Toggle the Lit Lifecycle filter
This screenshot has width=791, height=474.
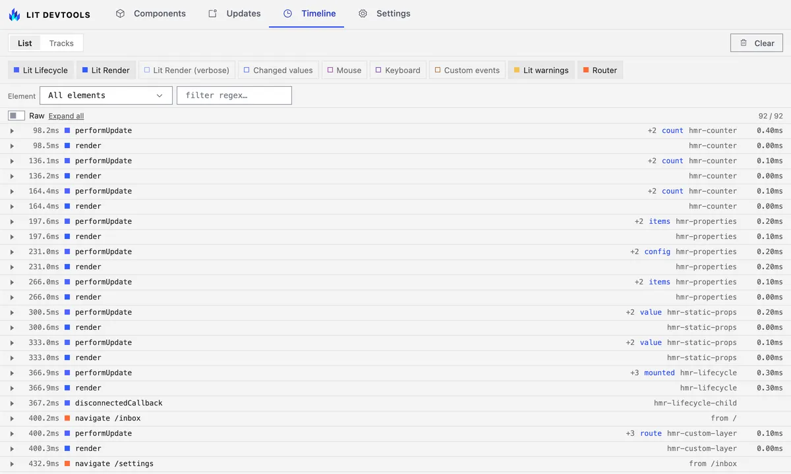click(41, 70)
